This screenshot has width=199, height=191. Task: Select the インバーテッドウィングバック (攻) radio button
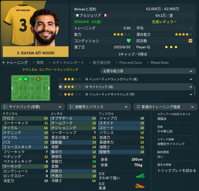click(60, 79)
